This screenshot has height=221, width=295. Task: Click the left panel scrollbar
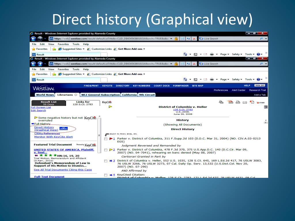pos(99,135)
